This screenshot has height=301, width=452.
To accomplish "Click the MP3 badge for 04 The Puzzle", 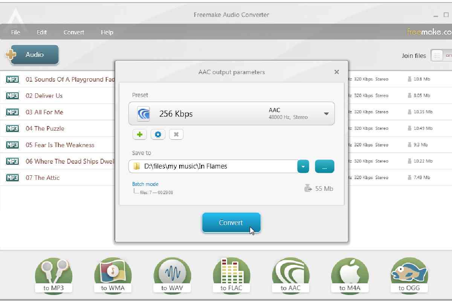I will tap(12, 128).
